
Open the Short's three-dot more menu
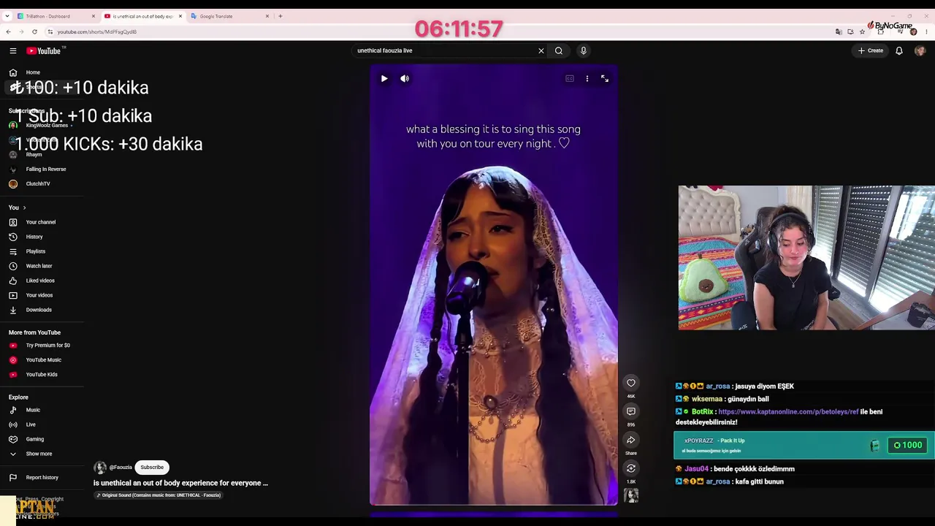pyautogui.click(x=587, y=78)
